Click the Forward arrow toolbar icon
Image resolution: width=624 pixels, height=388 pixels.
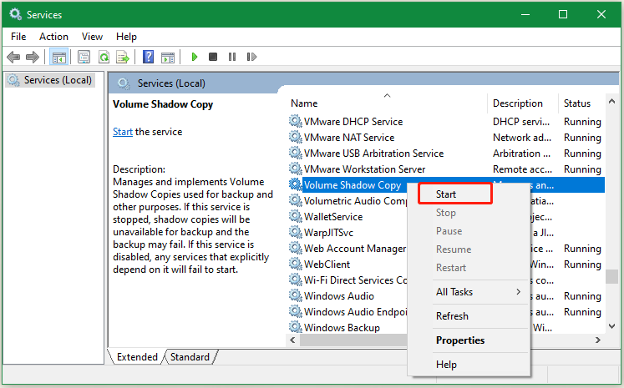(33, 57)
